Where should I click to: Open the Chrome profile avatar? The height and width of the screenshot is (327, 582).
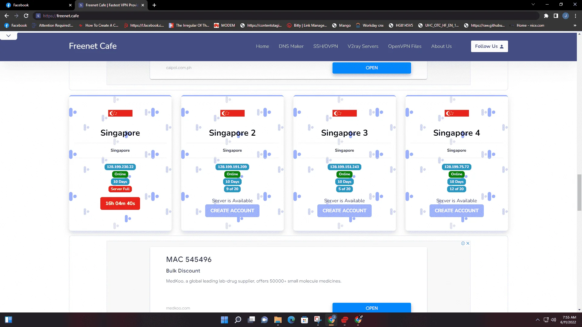tap(566, 16)
